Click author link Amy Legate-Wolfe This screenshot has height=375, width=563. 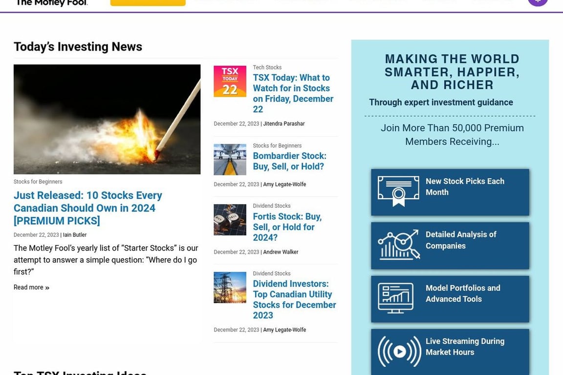284,184
